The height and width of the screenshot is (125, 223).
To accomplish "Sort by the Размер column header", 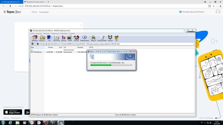I will tap(49, 47).
